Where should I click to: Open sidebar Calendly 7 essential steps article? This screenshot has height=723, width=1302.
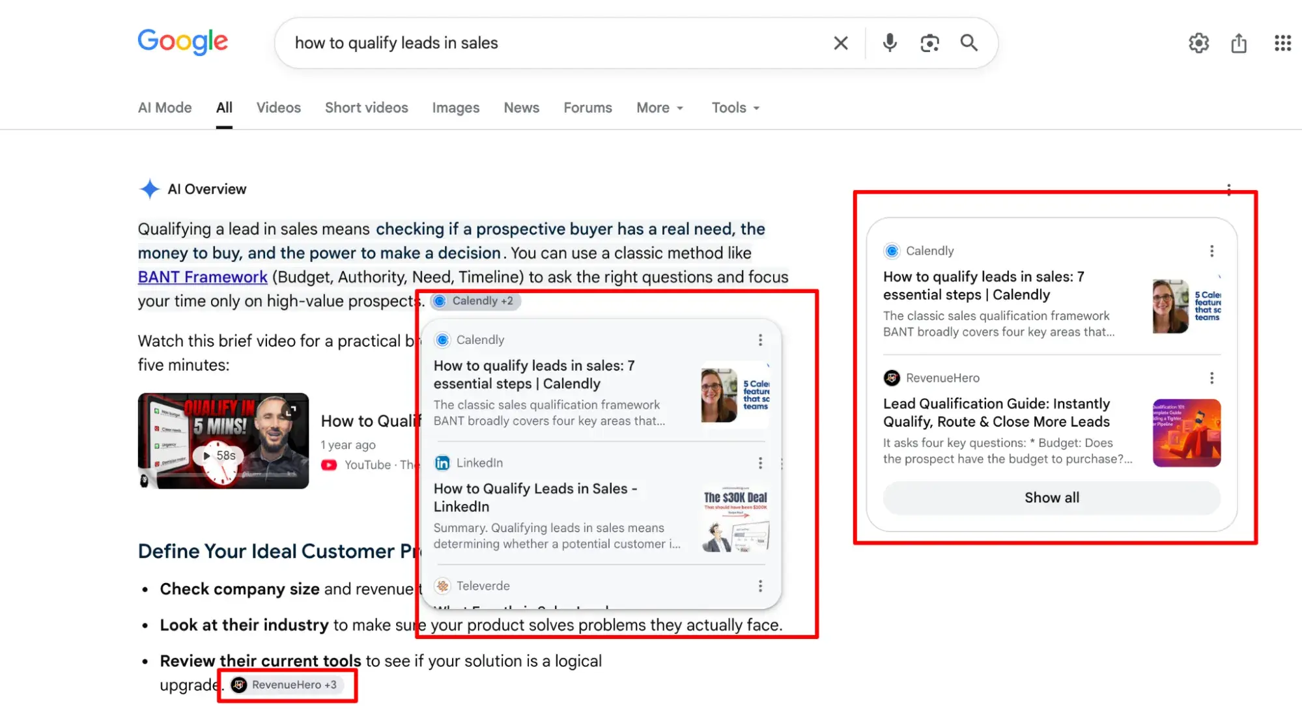coord(984,285)
